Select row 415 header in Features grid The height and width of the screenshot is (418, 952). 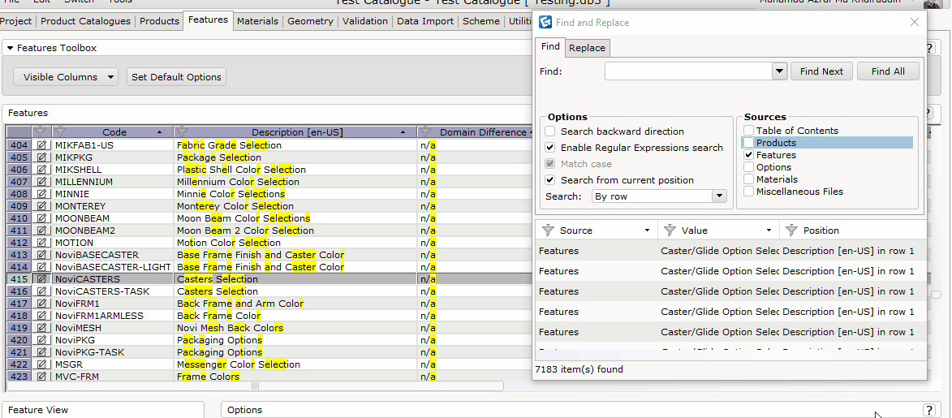tap(19, 279)
